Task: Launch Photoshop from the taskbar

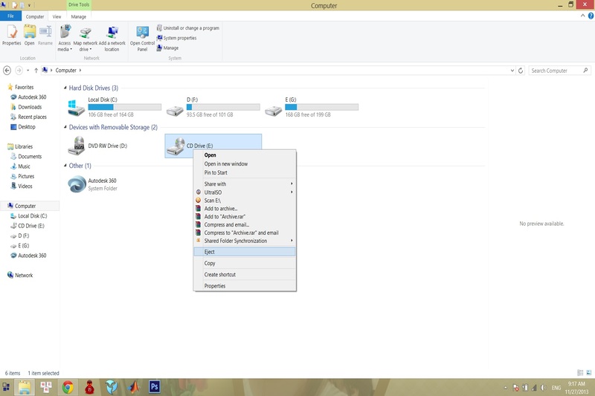Action: point(155,386)
